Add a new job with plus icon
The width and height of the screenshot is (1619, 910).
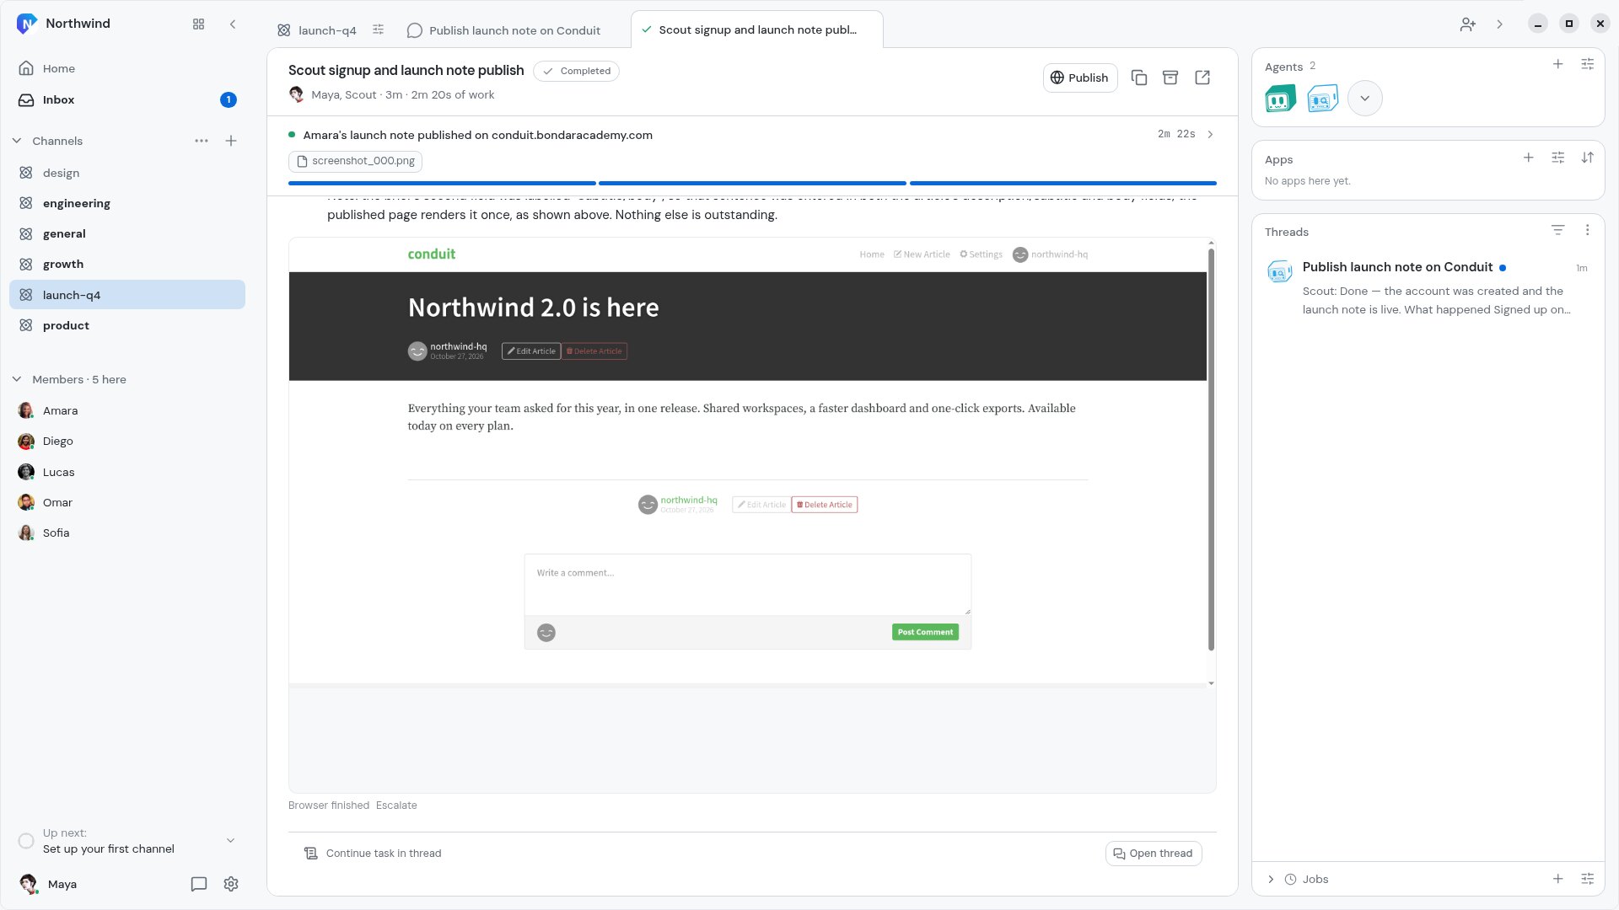coord(1558,879)
